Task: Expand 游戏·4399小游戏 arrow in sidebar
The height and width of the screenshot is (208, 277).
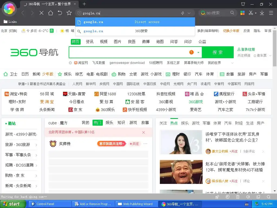Action: tap(36, 135)
